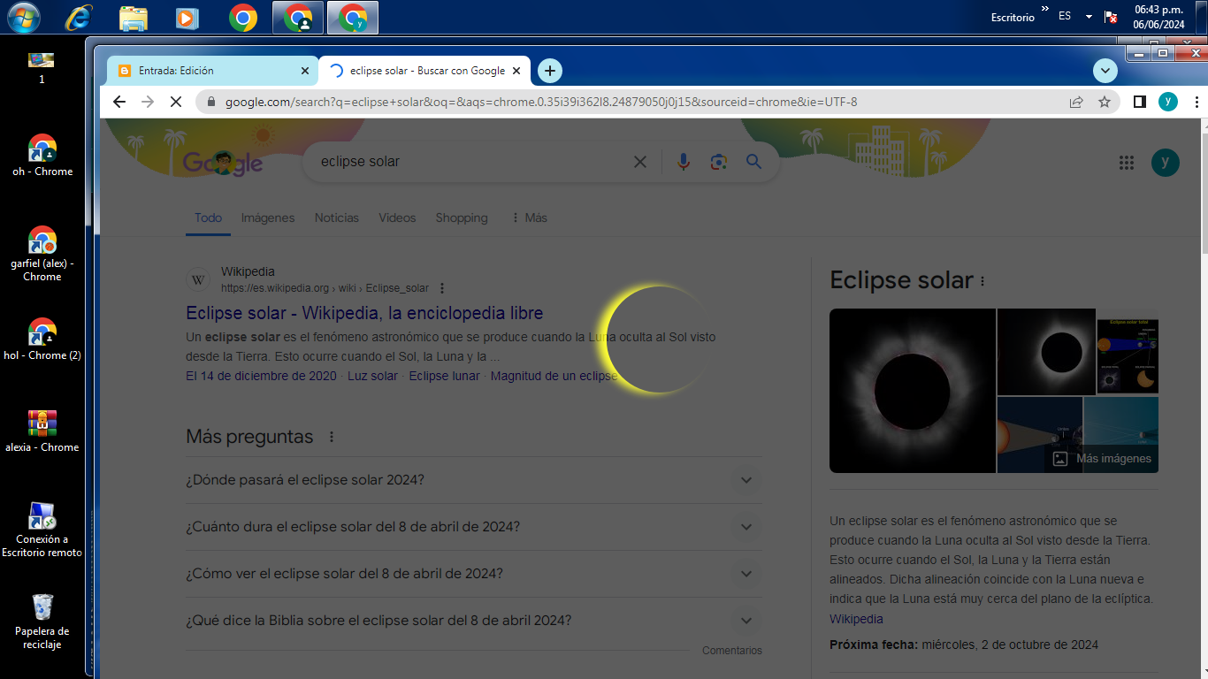Viewport: 1208px width, 679px height.
Task: Click Comentarios feedback link
Action: (x=732, y=651)
